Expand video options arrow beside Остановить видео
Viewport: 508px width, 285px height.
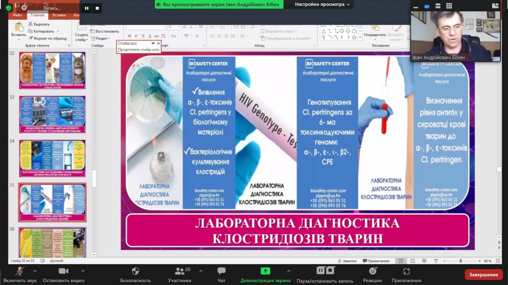83,271
